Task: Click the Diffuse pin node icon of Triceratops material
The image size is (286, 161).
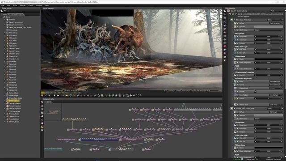Action: point(236,23)
